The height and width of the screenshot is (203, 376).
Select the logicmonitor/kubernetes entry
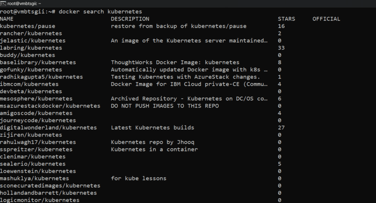(x=39, y=200)
